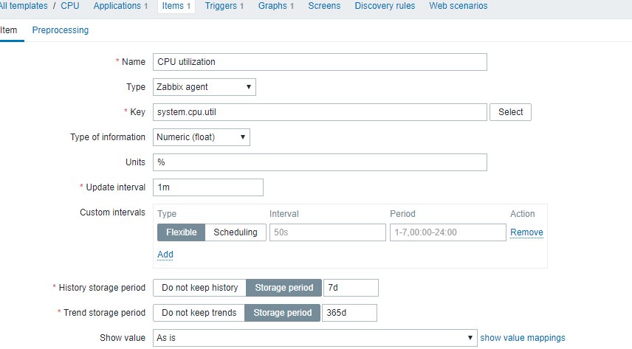Select History Storage period option
632x349 pixels.
click(x=284, y=288)
